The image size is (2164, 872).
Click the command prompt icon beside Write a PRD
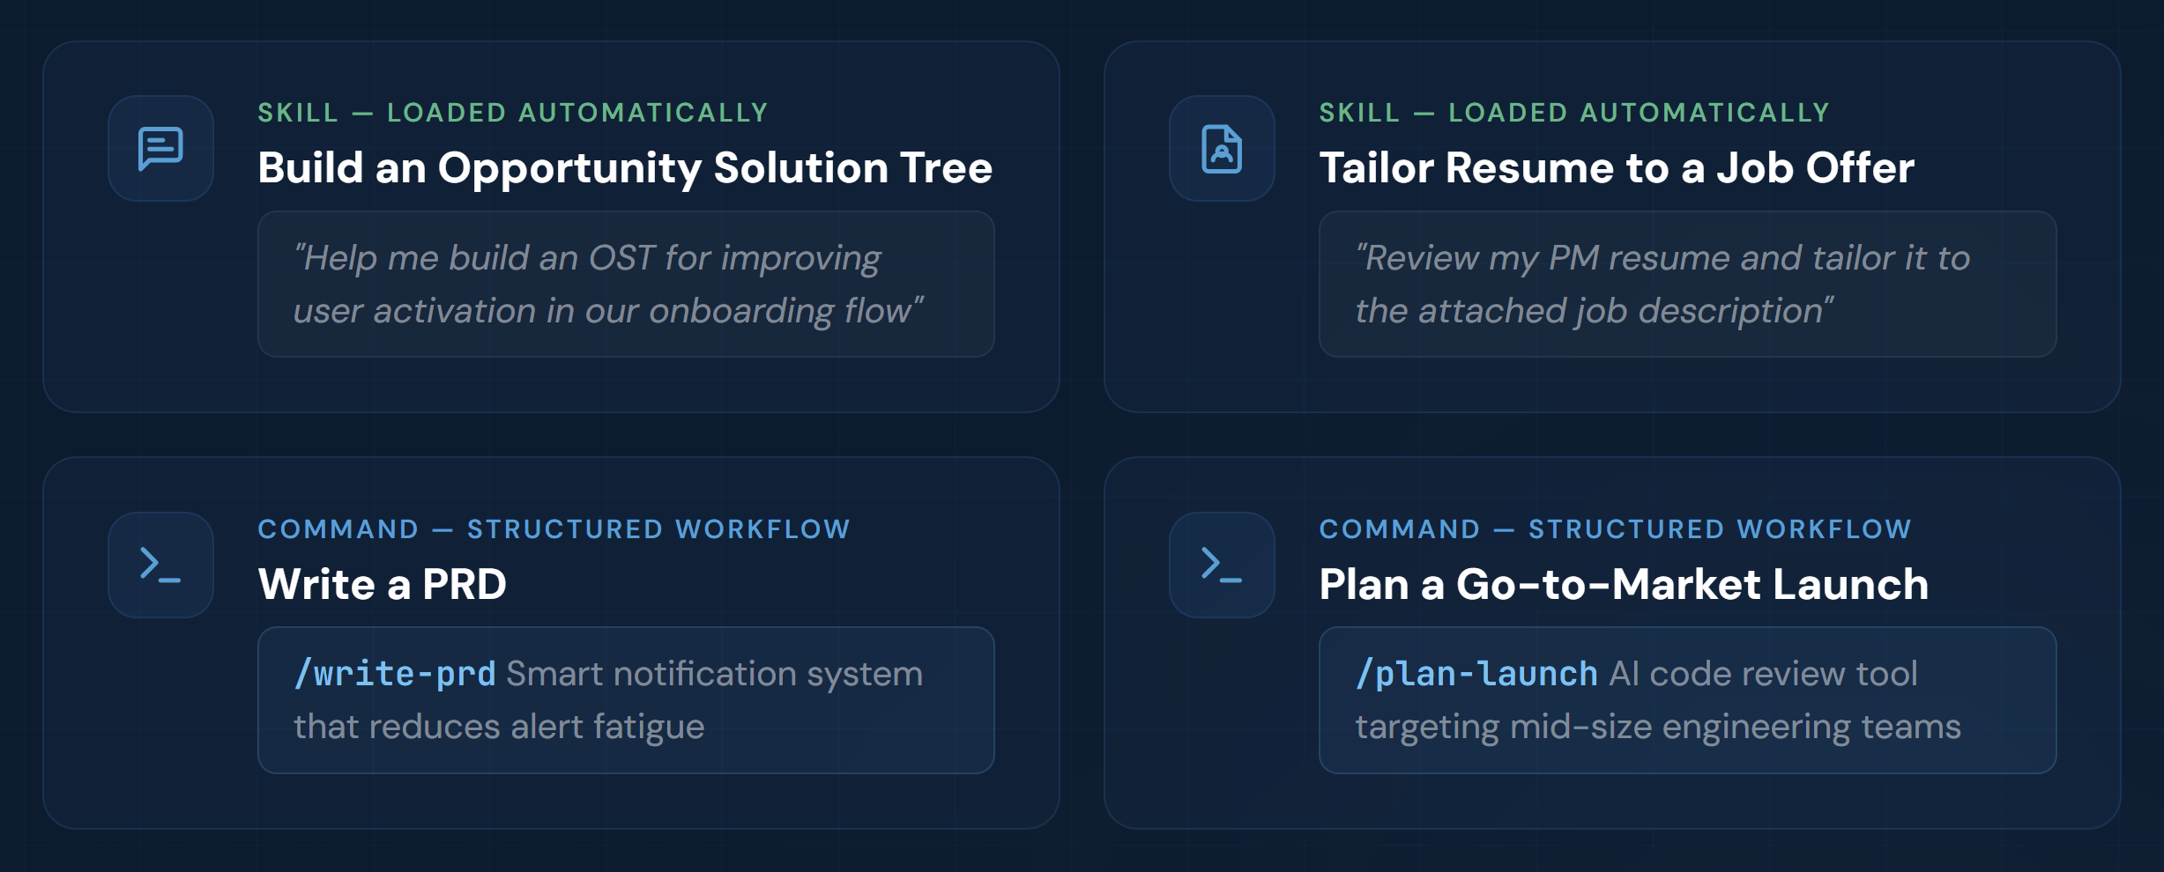(x=160, y=565)
